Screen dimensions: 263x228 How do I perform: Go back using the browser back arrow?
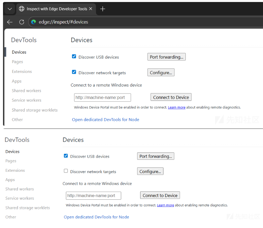[10, 22]
